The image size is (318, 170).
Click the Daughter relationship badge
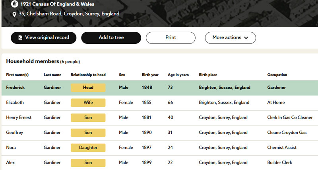88,148
